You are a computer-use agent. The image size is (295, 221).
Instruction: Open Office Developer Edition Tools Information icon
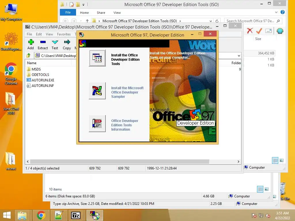click(97, 123)
